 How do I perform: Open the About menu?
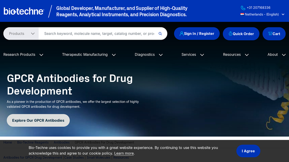273,55
